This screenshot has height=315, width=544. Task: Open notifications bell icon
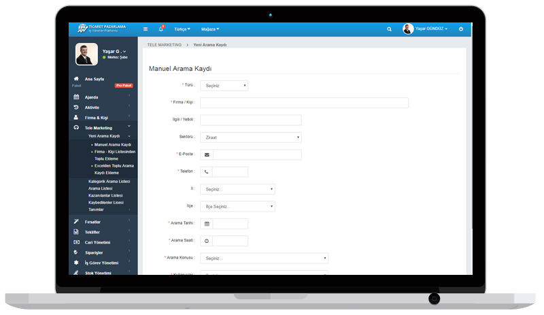(161, 29)
